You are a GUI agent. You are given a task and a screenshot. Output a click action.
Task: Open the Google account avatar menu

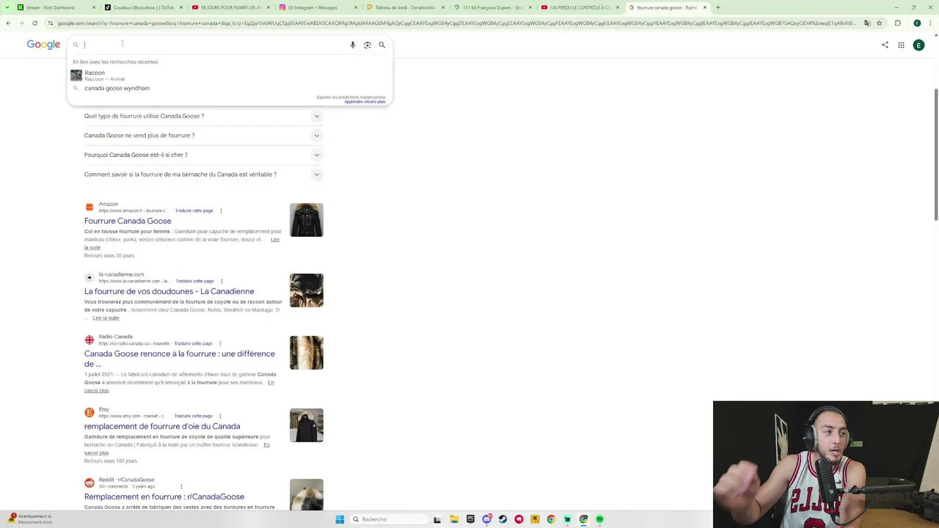click(918, 45)
